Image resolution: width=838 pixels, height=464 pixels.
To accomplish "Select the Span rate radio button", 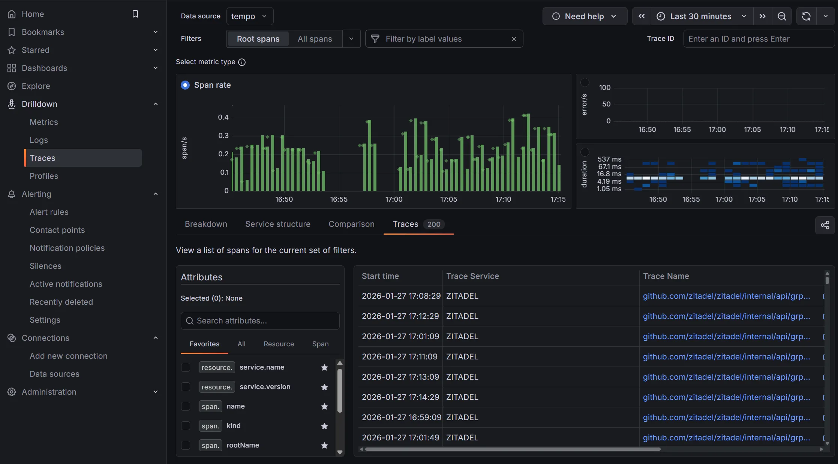I will click(185, 85).
